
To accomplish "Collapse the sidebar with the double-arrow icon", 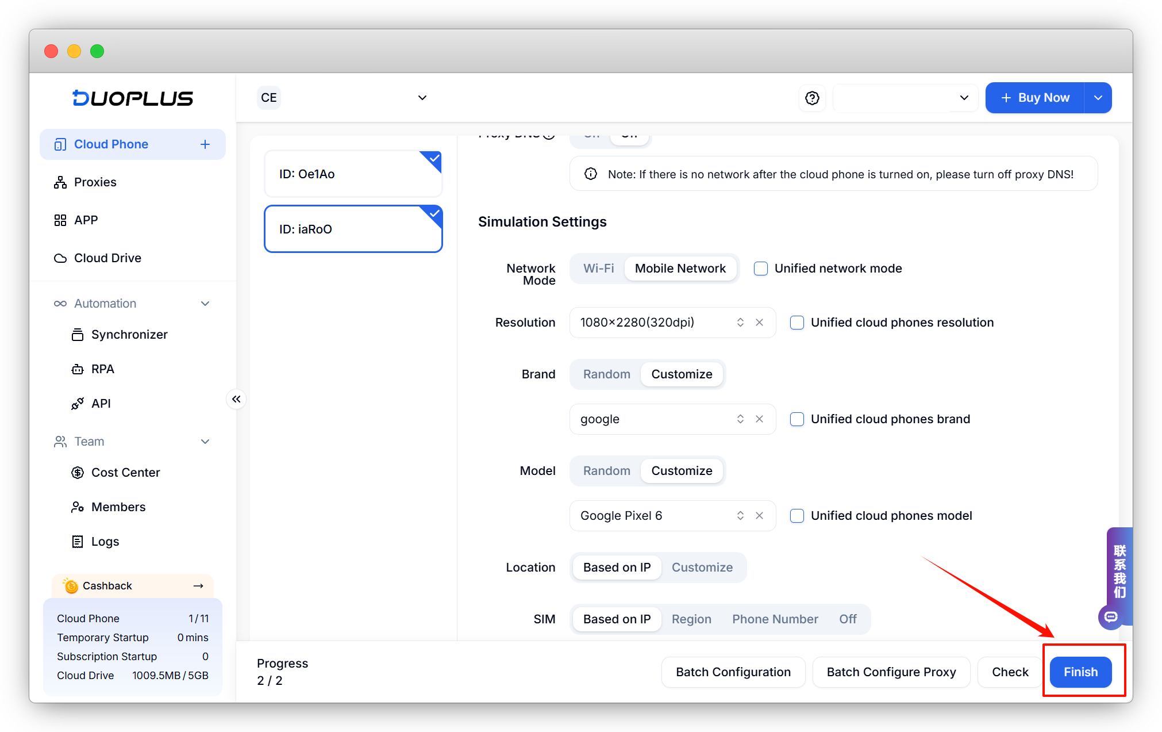I will coord(236,399).
